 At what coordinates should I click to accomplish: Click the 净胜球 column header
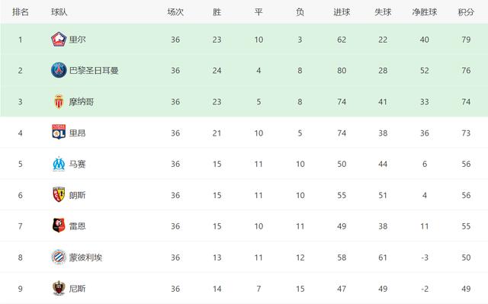[425, 12]
